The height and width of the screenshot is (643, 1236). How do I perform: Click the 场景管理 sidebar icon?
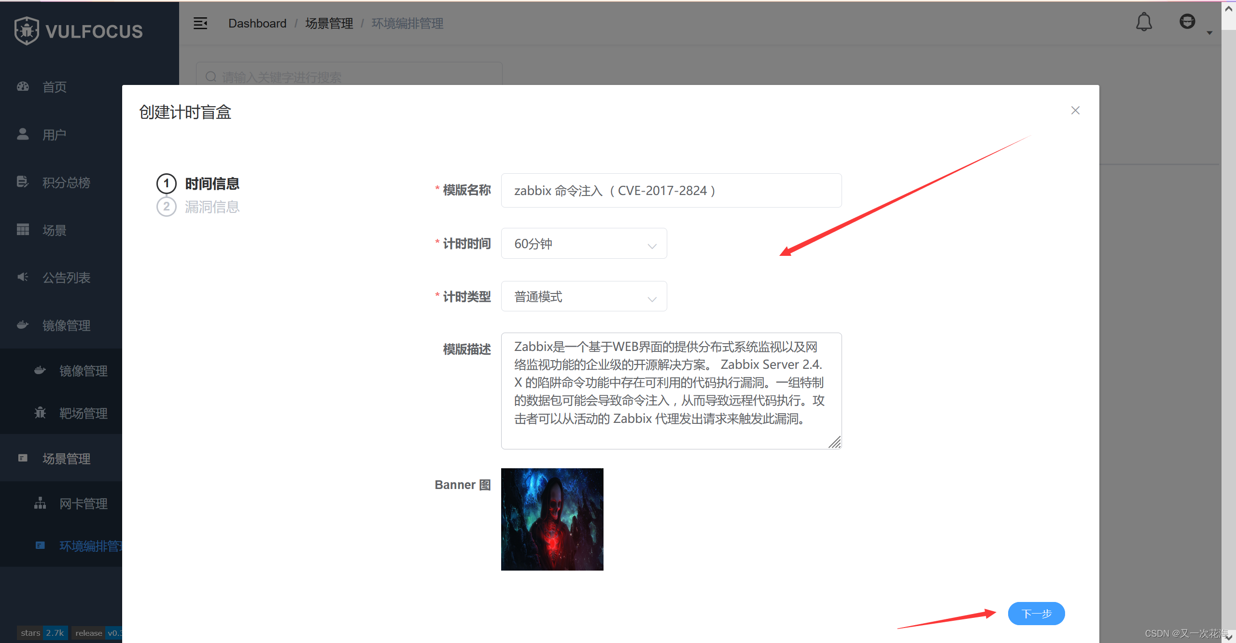pos(23,458)
